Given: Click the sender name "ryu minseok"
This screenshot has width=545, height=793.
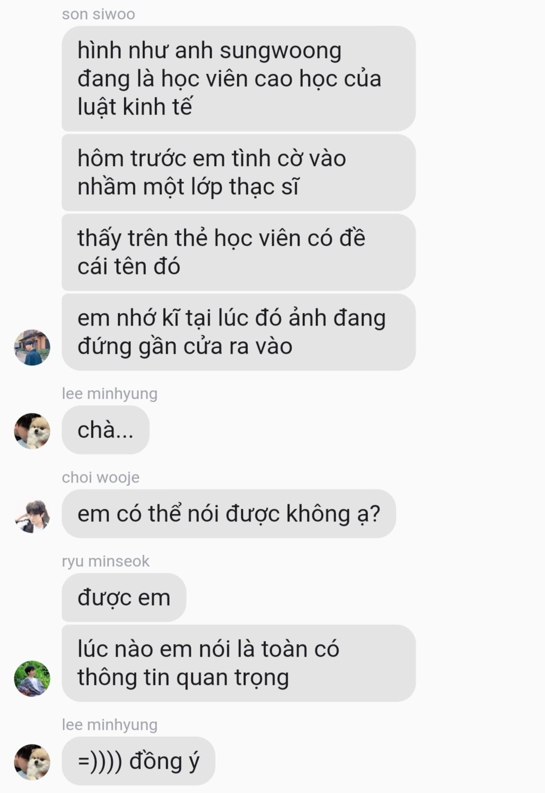Looking at the screenshot, I should click(x=105, y=561).
